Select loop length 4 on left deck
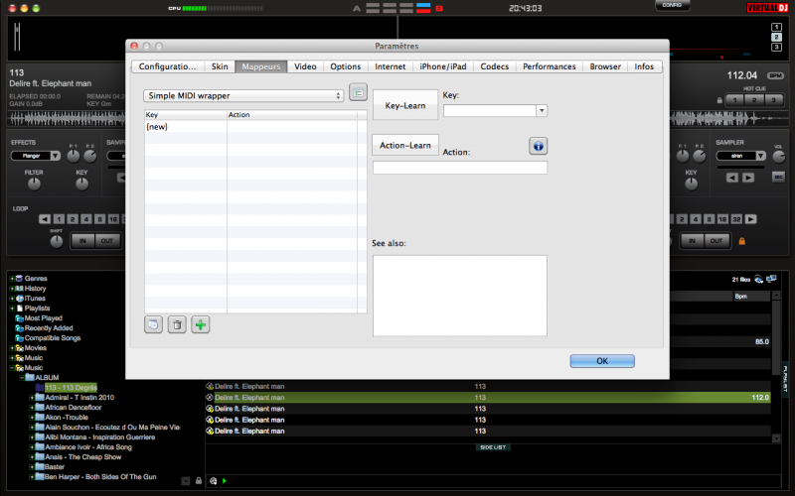This screenshot has width=795, height=496. tap(86, 219)
